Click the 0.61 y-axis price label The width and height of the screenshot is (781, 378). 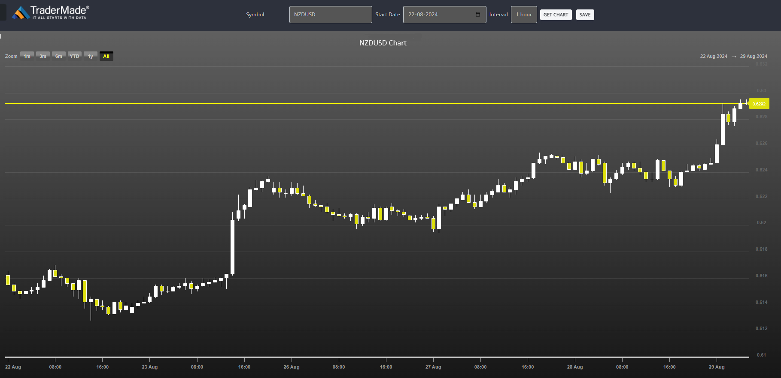[761, 355]
